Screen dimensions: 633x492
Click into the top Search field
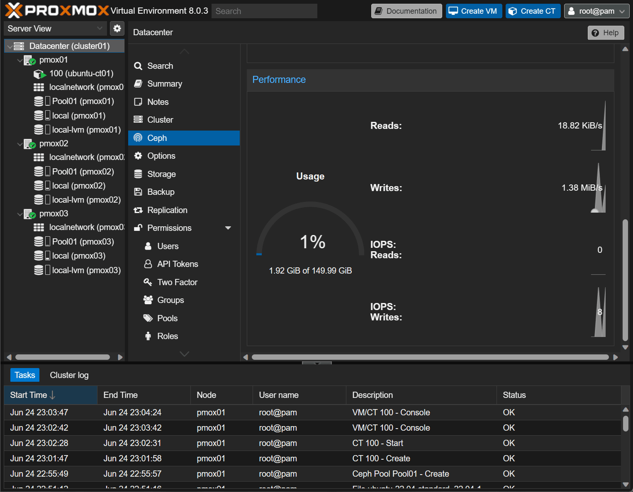point(264,11)
